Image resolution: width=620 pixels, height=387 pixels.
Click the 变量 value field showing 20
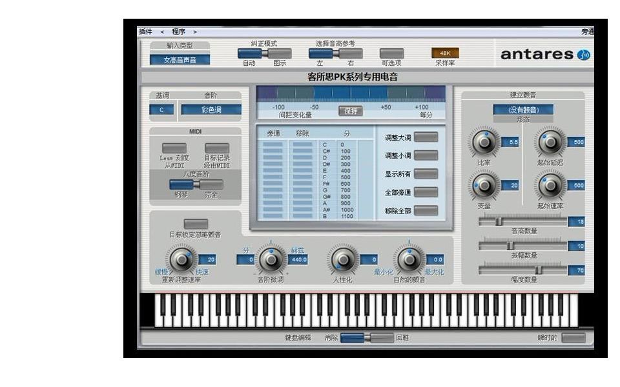(510, 185)
